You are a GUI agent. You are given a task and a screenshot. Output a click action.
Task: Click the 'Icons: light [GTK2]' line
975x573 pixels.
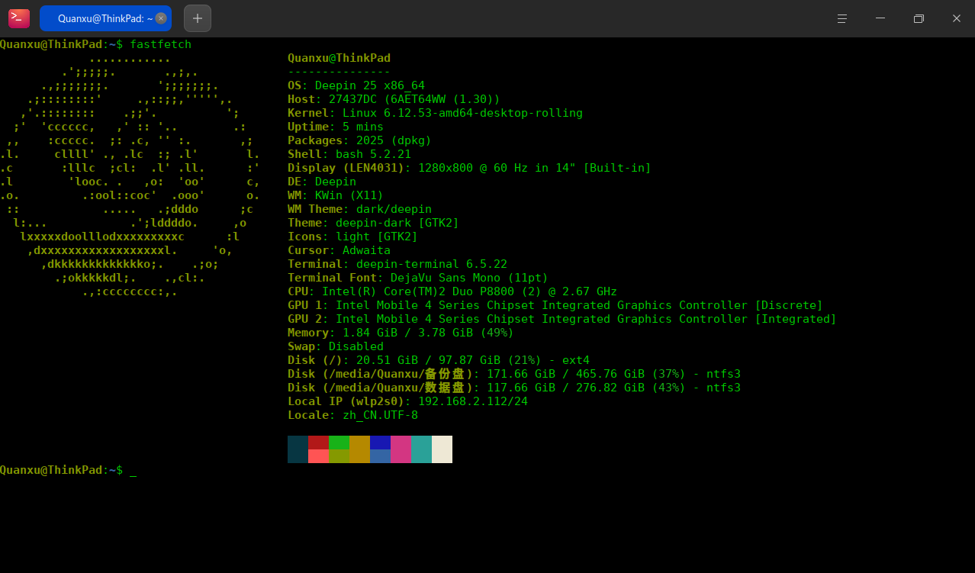352,237
